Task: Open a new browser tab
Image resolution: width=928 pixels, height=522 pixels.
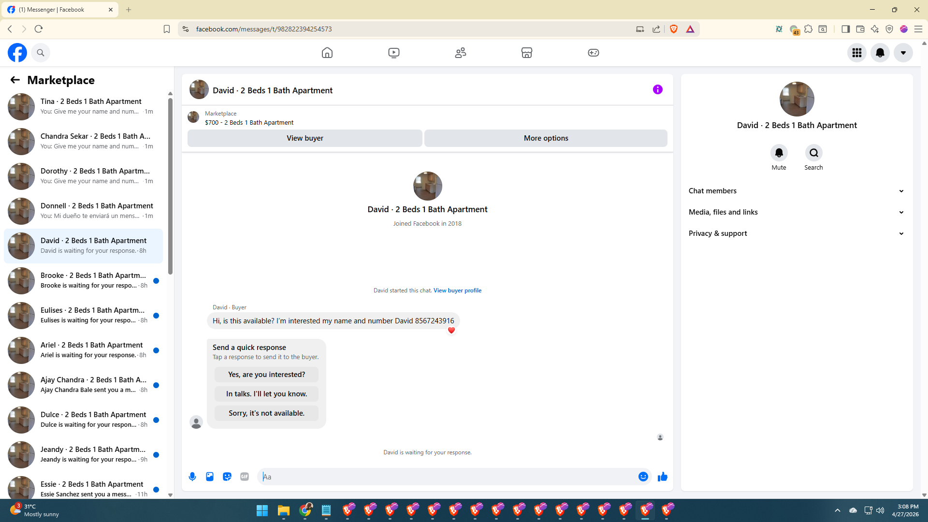Action: [x=129, y=10]
